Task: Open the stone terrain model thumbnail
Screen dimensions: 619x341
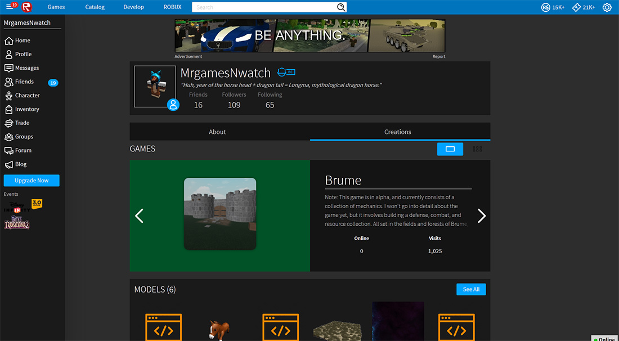Action: click(338, 331)
